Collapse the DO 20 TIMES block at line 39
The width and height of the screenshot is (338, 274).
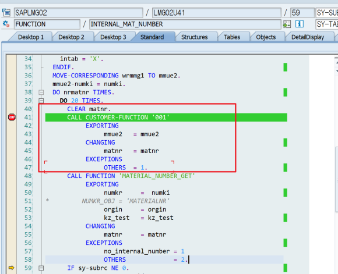click(x=41, y=101)
